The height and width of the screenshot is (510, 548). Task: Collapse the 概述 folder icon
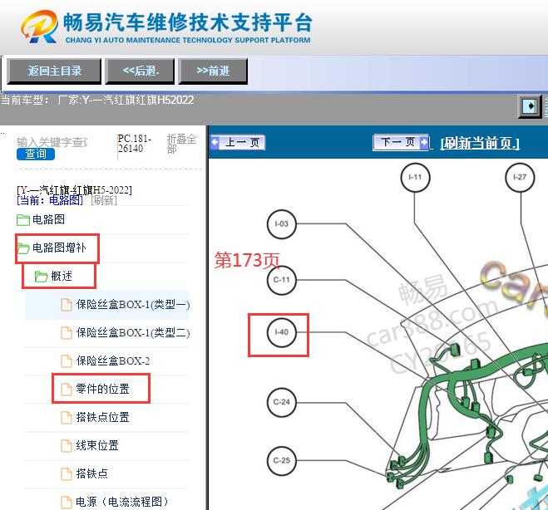coord(42,277)
